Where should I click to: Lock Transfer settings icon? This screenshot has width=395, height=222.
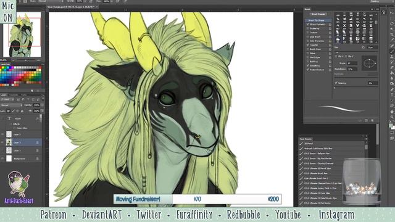[x=330, y=45]
